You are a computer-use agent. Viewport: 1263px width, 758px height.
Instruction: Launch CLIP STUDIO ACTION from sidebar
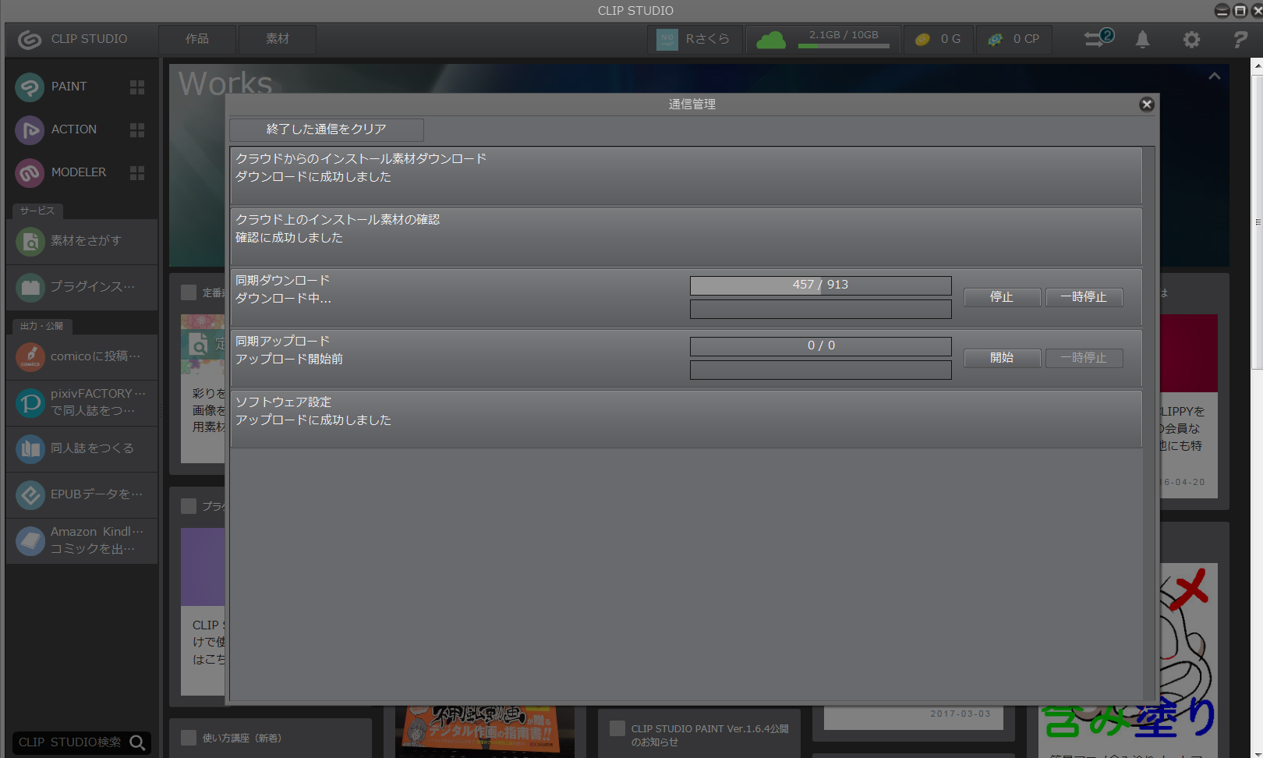56,129
